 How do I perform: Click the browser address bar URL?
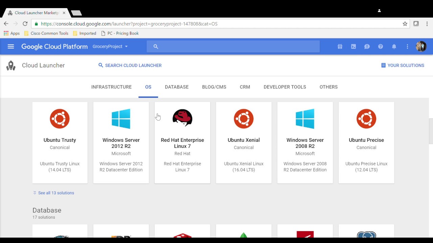click(129, 24)
